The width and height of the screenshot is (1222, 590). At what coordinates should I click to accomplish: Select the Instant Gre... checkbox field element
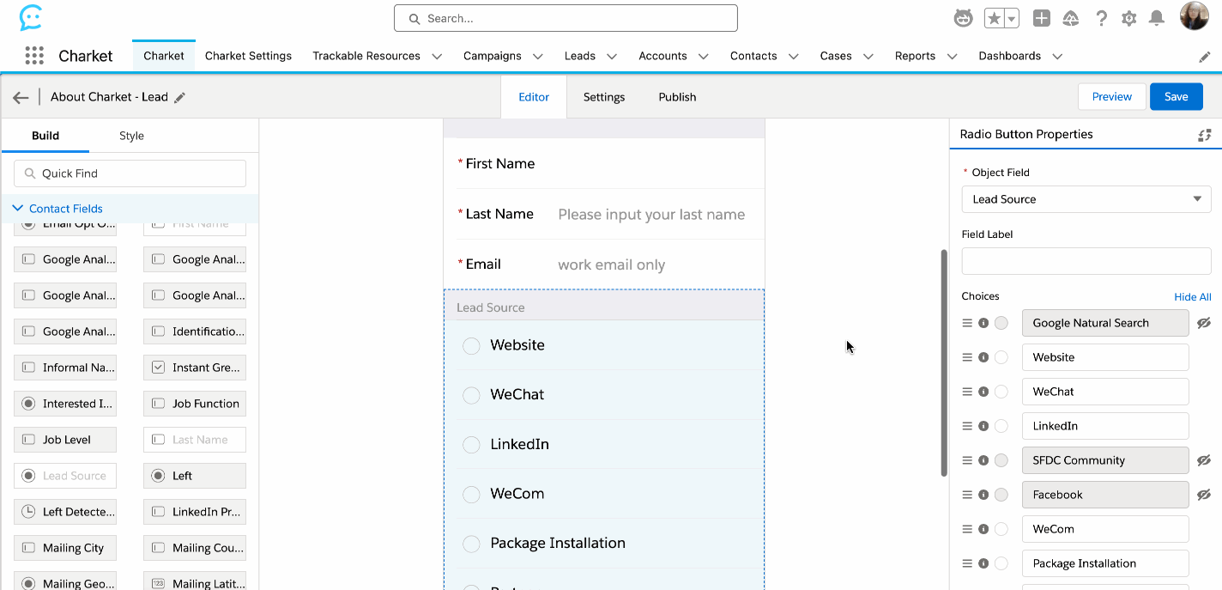195,368
